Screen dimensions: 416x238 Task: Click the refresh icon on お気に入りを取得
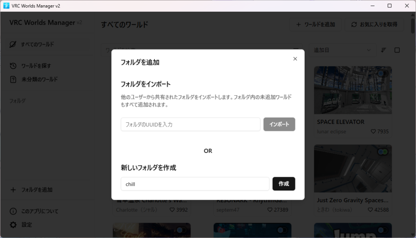(x=354, y=24)
